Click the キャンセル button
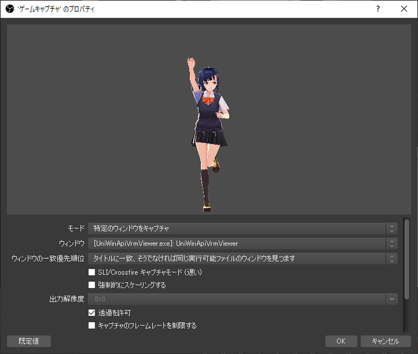Viewport: 418px width, 354px height. [385, 341]
